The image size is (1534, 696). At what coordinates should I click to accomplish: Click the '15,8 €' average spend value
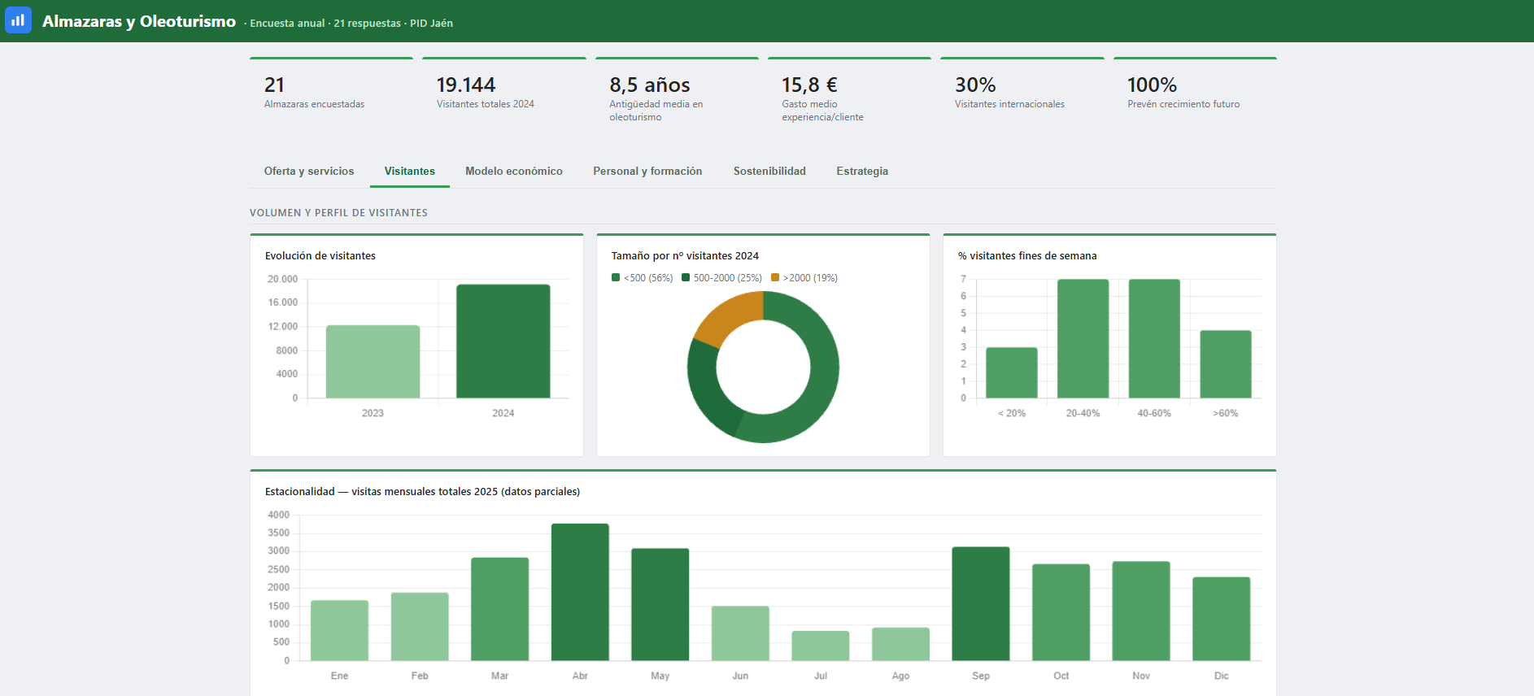[809, 85]
